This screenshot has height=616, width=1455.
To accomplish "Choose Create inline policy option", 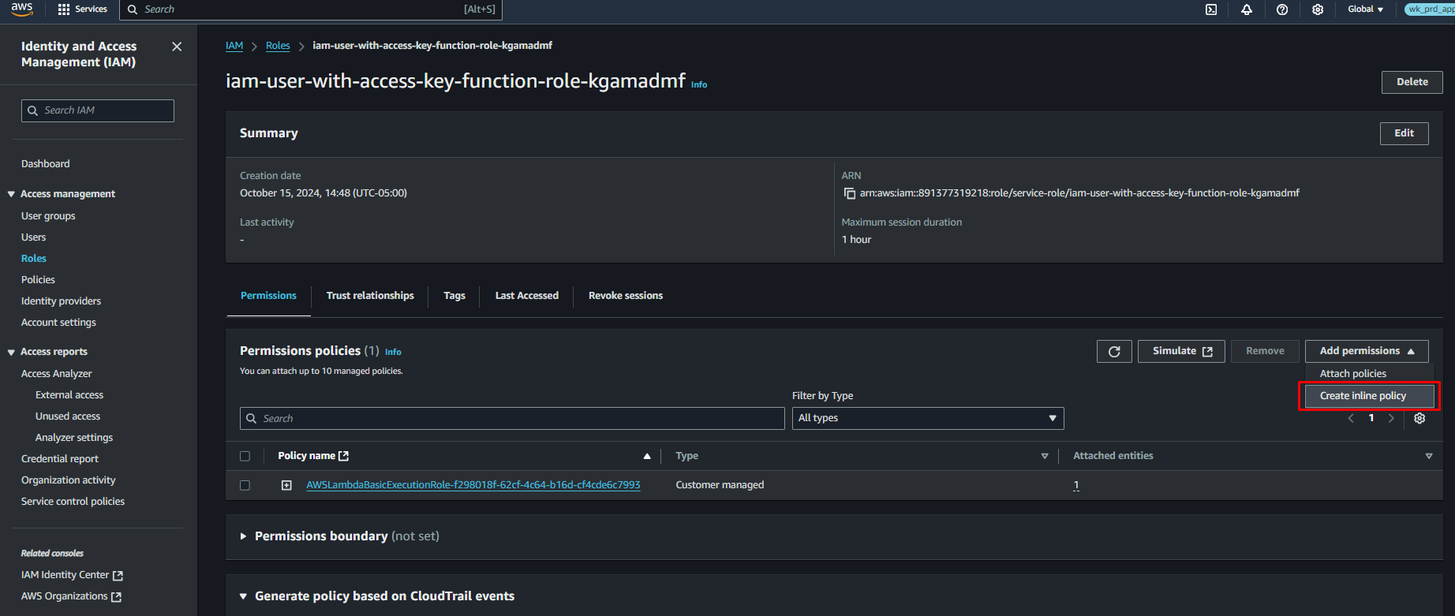I will click(x=1369, y=396).
